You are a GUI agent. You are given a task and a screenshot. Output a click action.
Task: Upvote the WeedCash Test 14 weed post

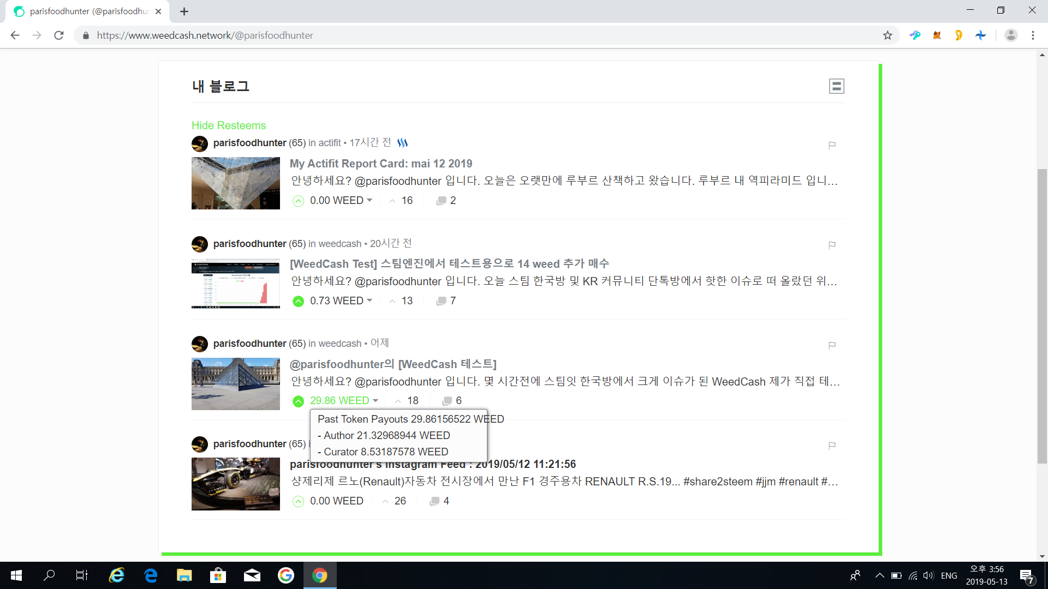point(298,301)
